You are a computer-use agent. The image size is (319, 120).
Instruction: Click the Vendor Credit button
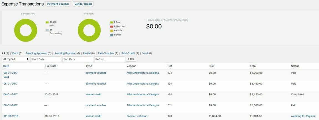click(83, 4)
